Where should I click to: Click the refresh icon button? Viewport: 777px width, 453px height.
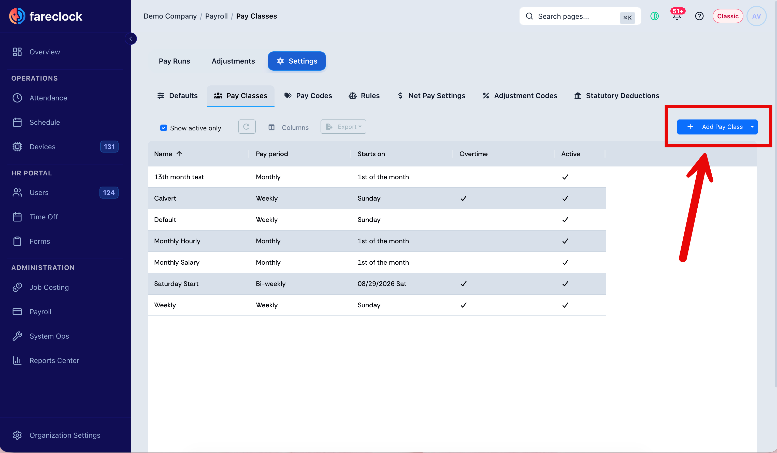[247, 127]
